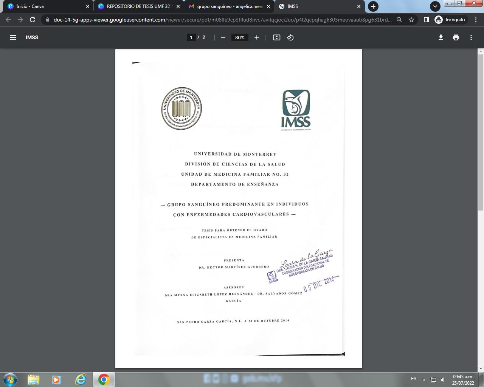This screenshot has height=387, width=484.
Task: Close the IMSS tab
Action: click(x=359, y=6)
